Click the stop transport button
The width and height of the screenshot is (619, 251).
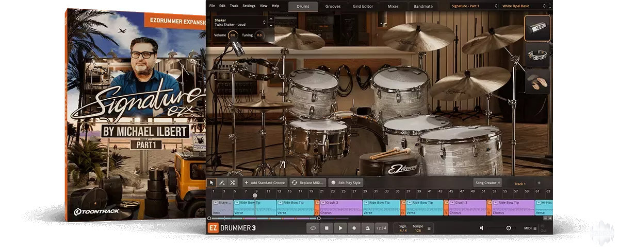click(327, 228)
